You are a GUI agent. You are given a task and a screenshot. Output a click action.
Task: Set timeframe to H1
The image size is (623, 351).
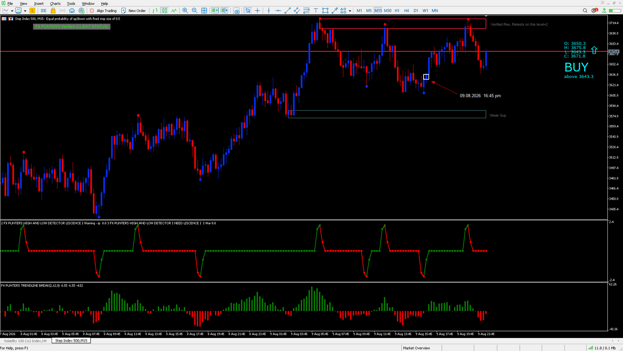point(397,11)
